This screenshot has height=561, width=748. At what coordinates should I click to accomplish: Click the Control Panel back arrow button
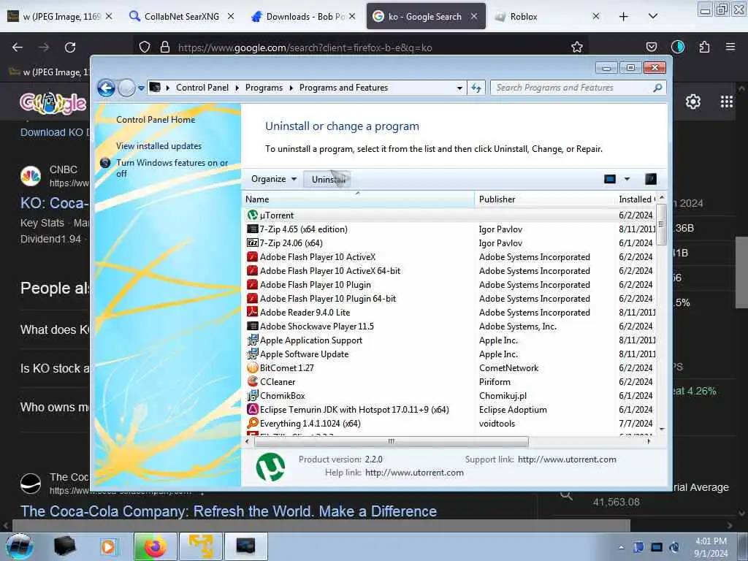pos(106,88)
